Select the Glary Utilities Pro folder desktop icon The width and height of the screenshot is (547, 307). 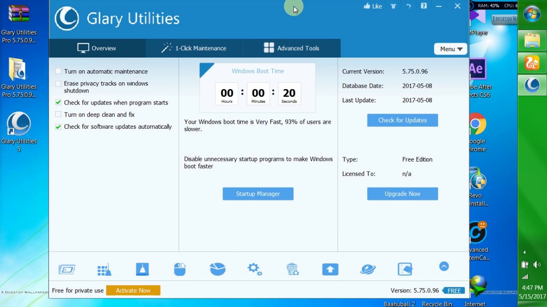[x=19, y=78]
